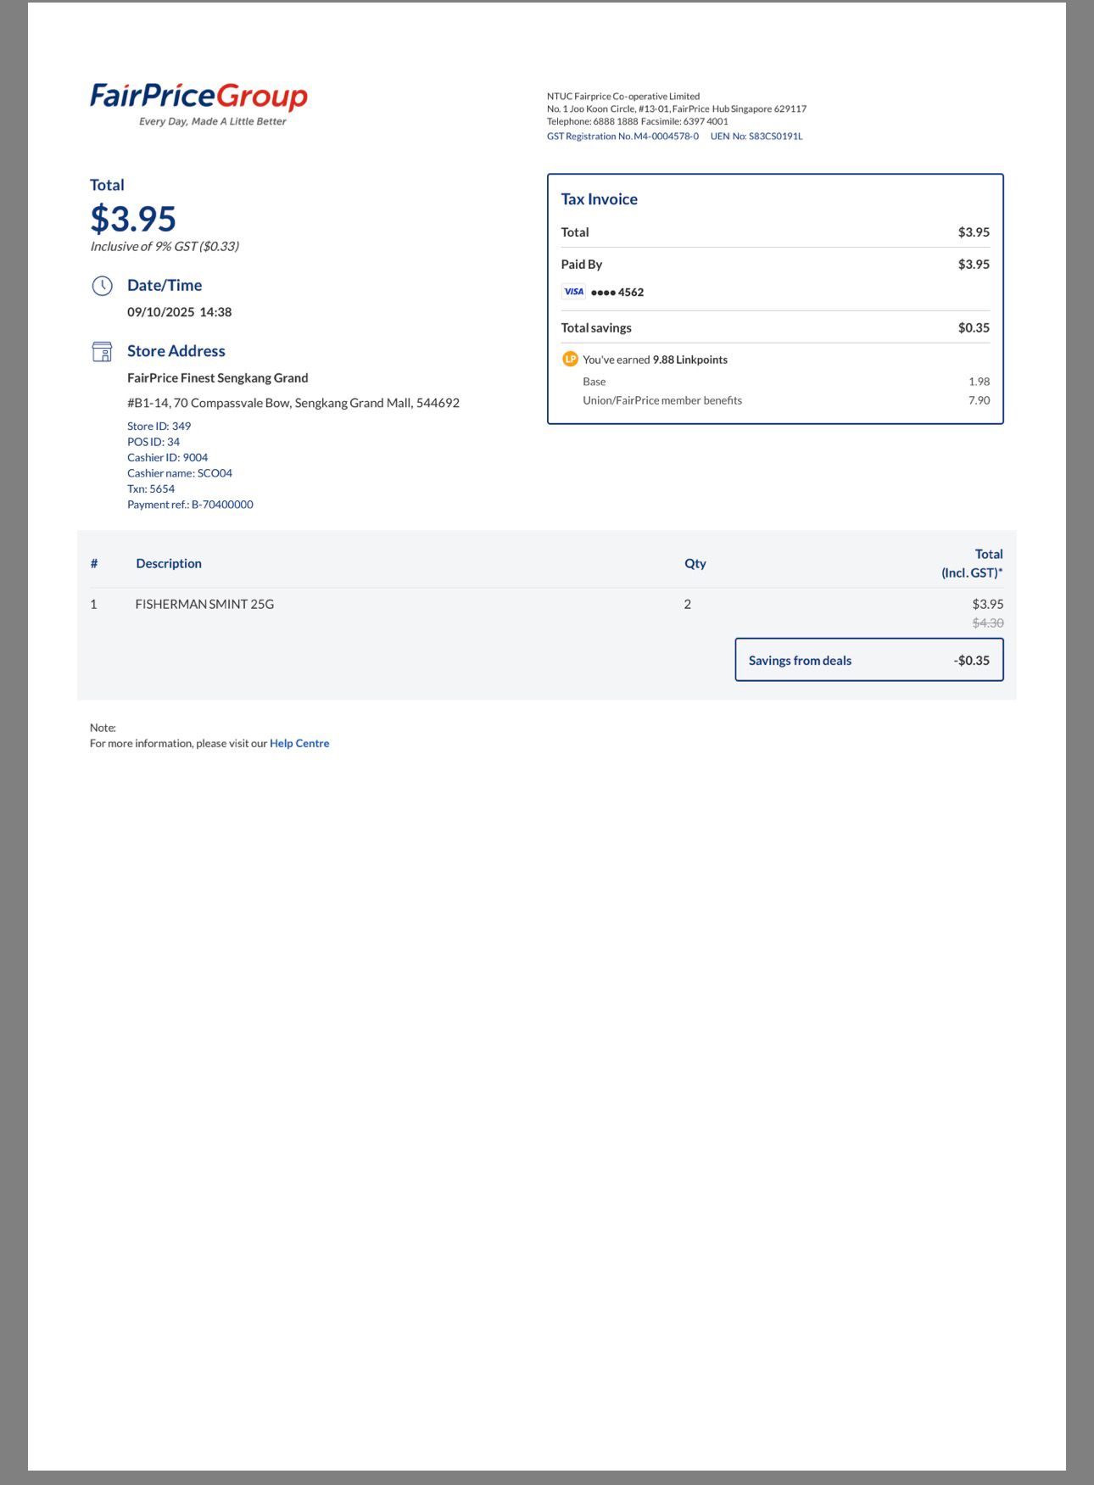Click the Base Linkpoints label
The width and height of the screenshot is (1094, 1485).
(x=594, y=382)
